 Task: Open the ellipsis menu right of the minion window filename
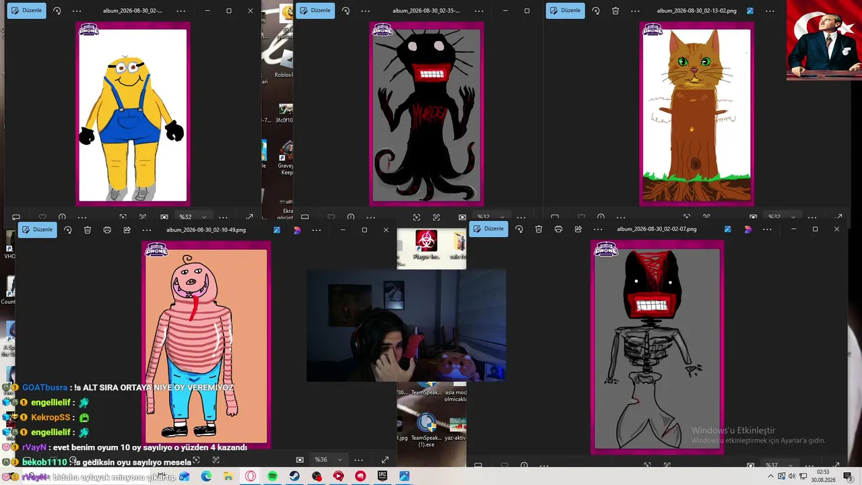click(x=180, y=11)
